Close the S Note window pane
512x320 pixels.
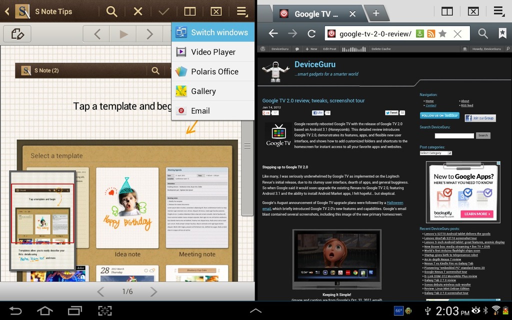216,12
